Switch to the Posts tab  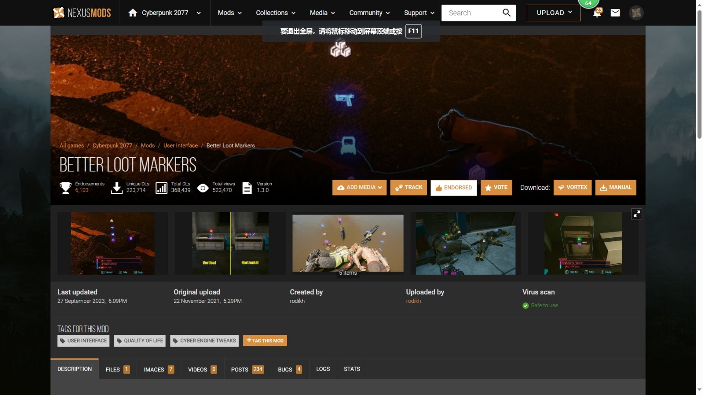click(x=247, y=369)
